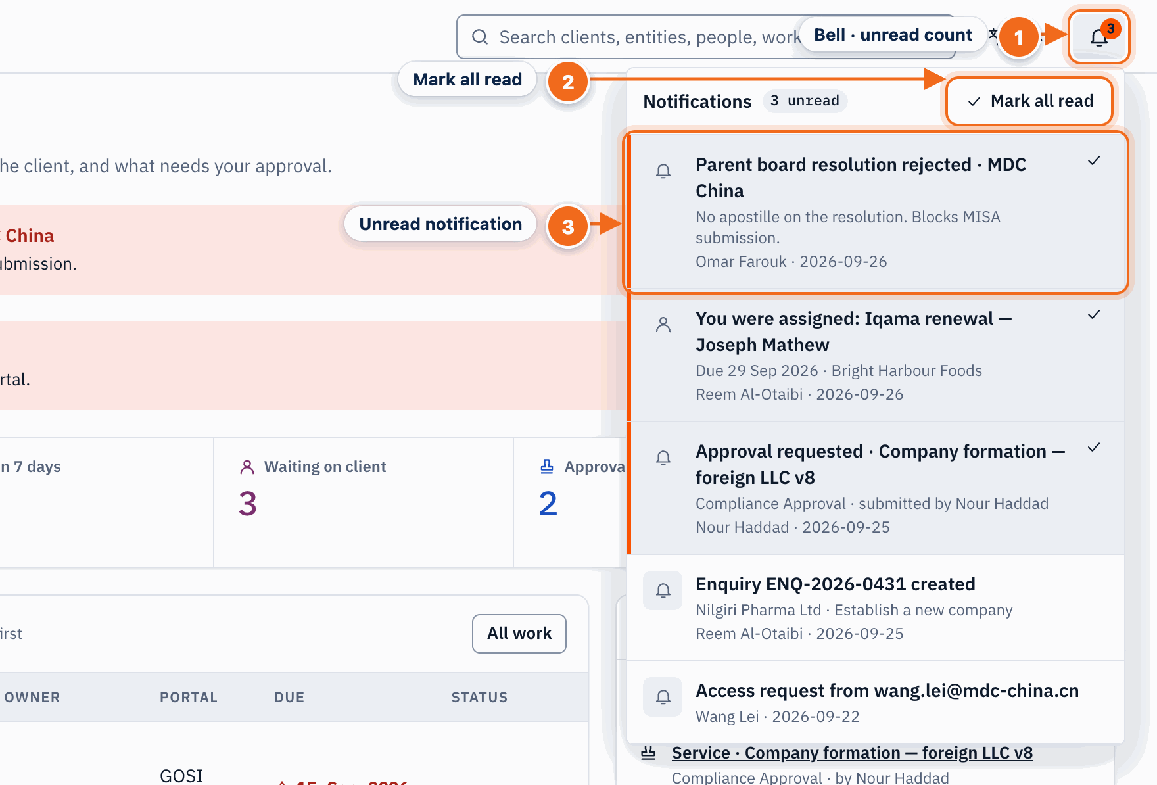Click the stamp icon beside the Service link
This screenshot has height=785, width=1157.
click(649, 753)
